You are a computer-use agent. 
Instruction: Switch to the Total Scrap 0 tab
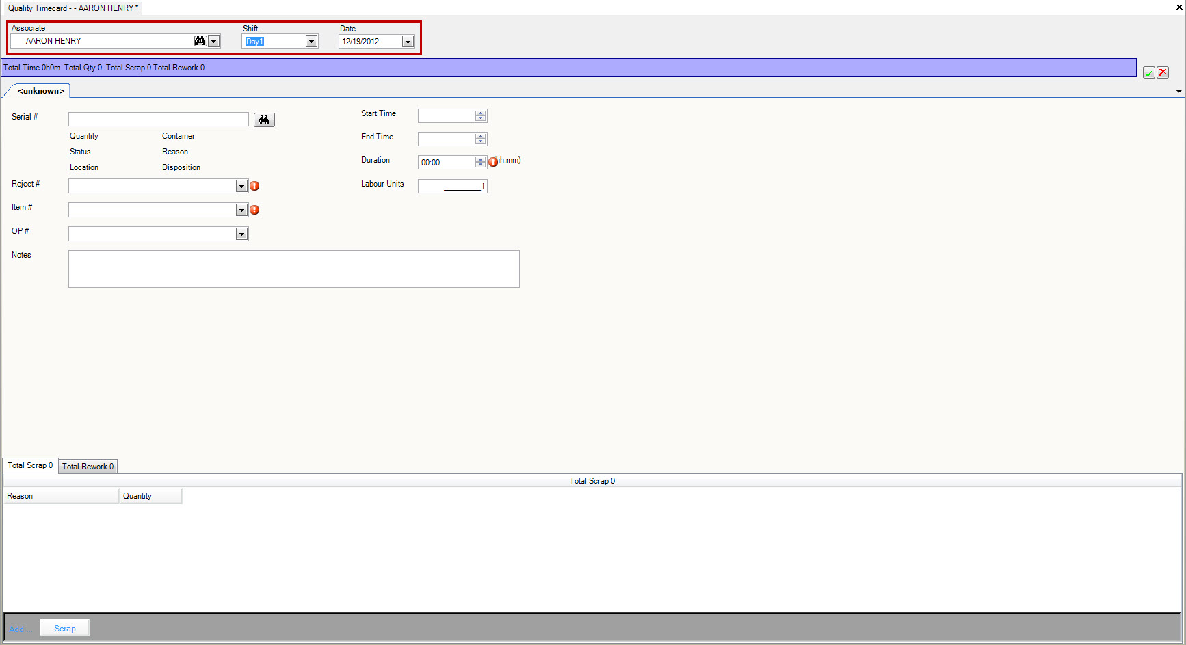point(30,465)
